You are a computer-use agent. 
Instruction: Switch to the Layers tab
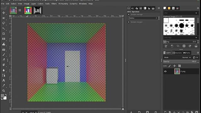tap(167, 53)
